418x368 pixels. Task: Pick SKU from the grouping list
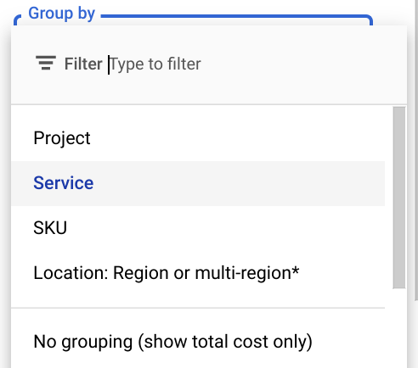198,228
